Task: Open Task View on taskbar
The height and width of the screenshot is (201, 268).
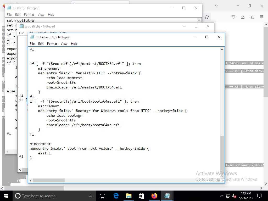Action: click(x=103, y=196)
